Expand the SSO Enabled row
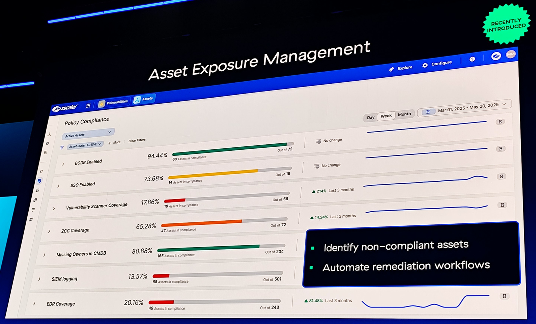The image size is (536, 324). [x=59, y=186]
